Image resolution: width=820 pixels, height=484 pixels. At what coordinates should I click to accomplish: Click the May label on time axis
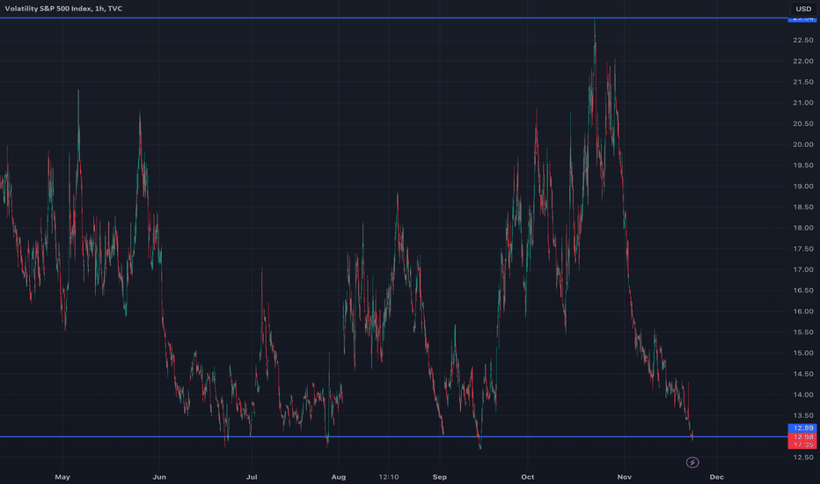[62, 477]
